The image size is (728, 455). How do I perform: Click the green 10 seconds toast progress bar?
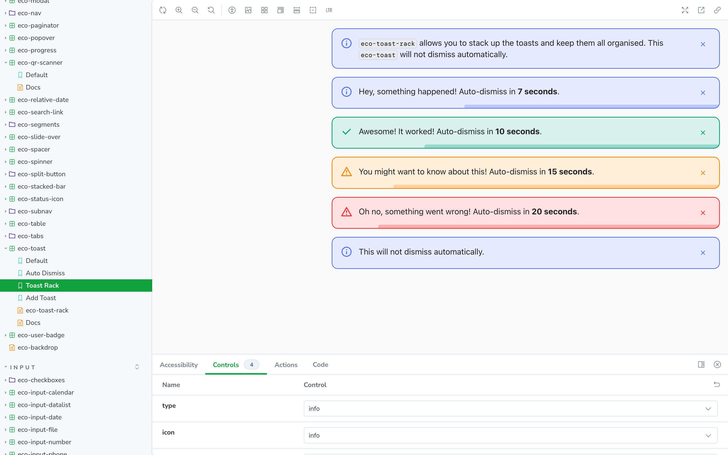coord(572,146)
